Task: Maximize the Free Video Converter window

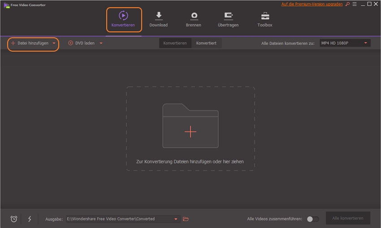Action: click(369, 4)
